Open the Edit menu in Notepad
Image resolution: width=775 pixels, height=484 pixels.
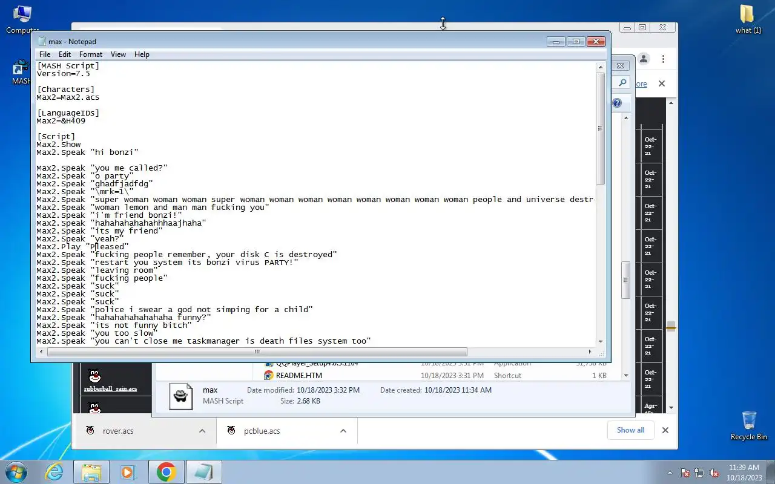pos(65,54)
